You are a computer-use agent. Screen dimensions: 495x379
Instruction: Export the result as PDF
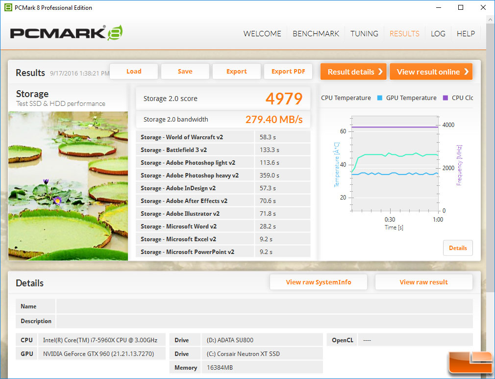click(288, 72)
